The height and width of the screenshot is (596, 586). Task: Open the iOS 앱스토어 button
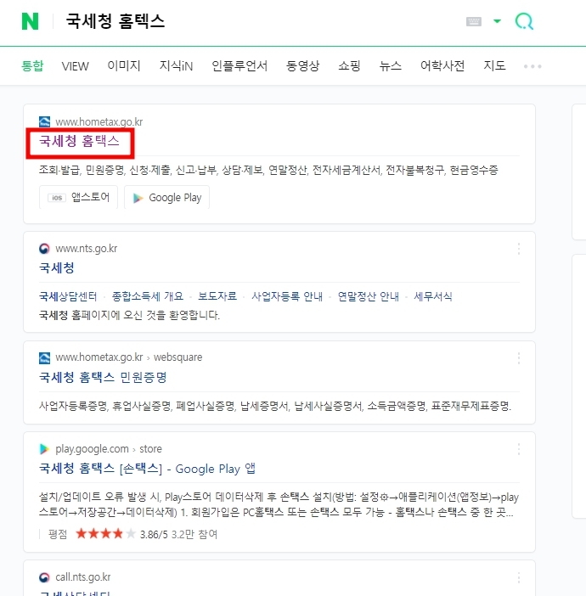tap(79, 197)
